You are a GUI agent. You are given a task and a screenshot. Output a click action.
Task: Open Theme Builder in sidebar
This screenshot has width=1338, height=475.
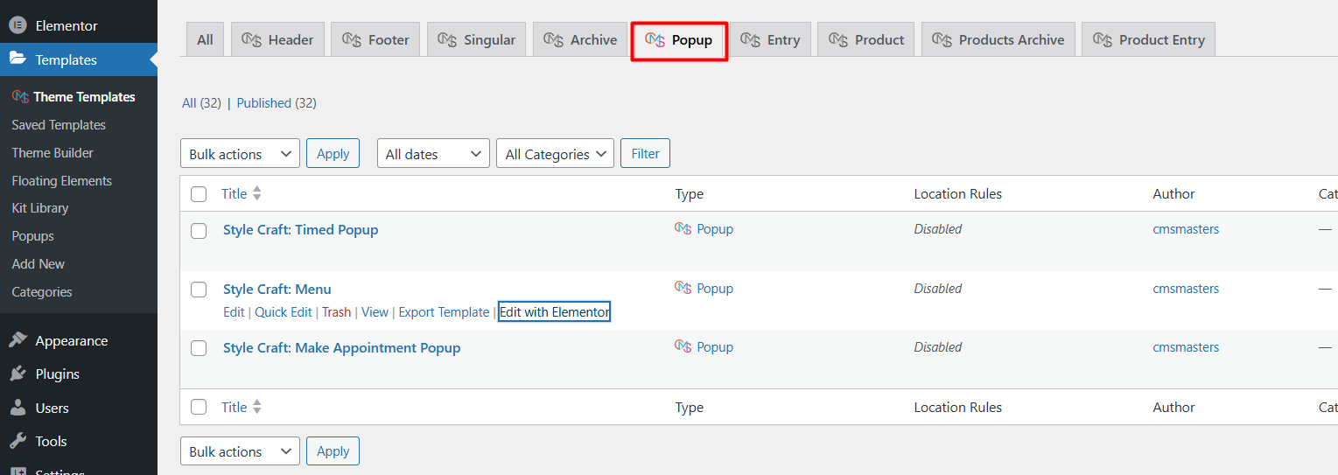53,153
